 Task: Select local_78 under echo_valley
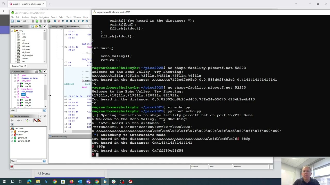tap(28, 86)
